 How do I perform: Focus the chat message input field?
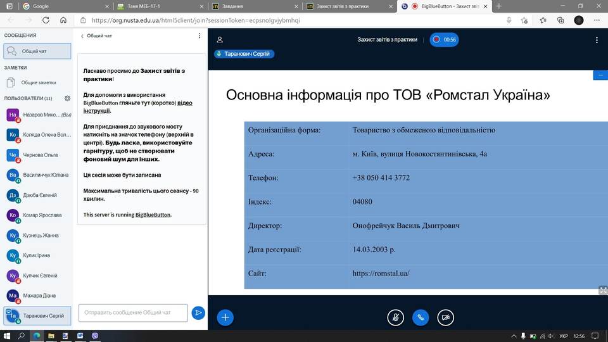point(133,312)
